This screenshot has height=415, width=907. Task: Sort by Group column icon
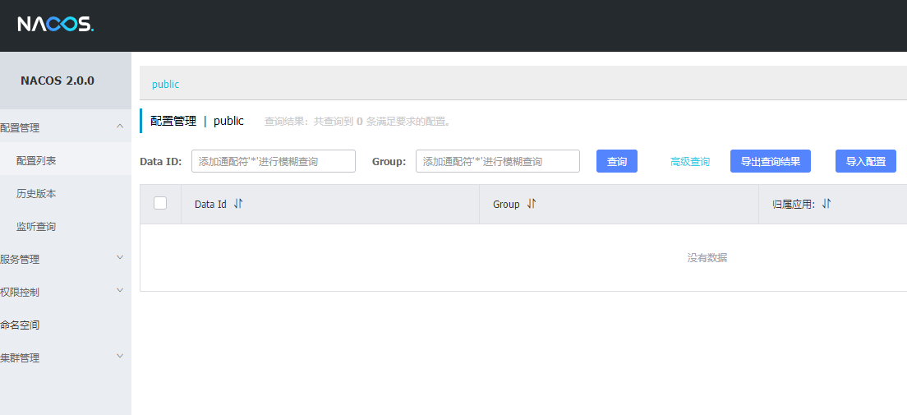531,204
